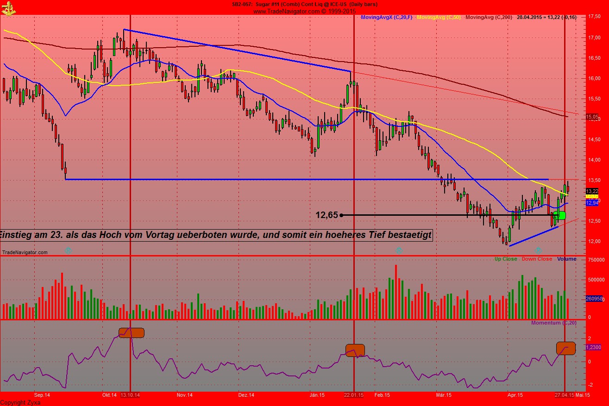Click the 1,2300 momentum value tag

(x=594, y=347)
